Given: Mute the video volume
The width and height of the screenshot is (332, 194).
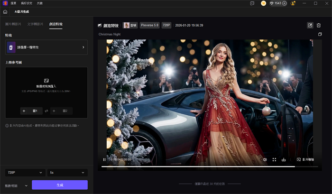Looking at the screenshot, I should pyautogui.click(x=265, y=160).
